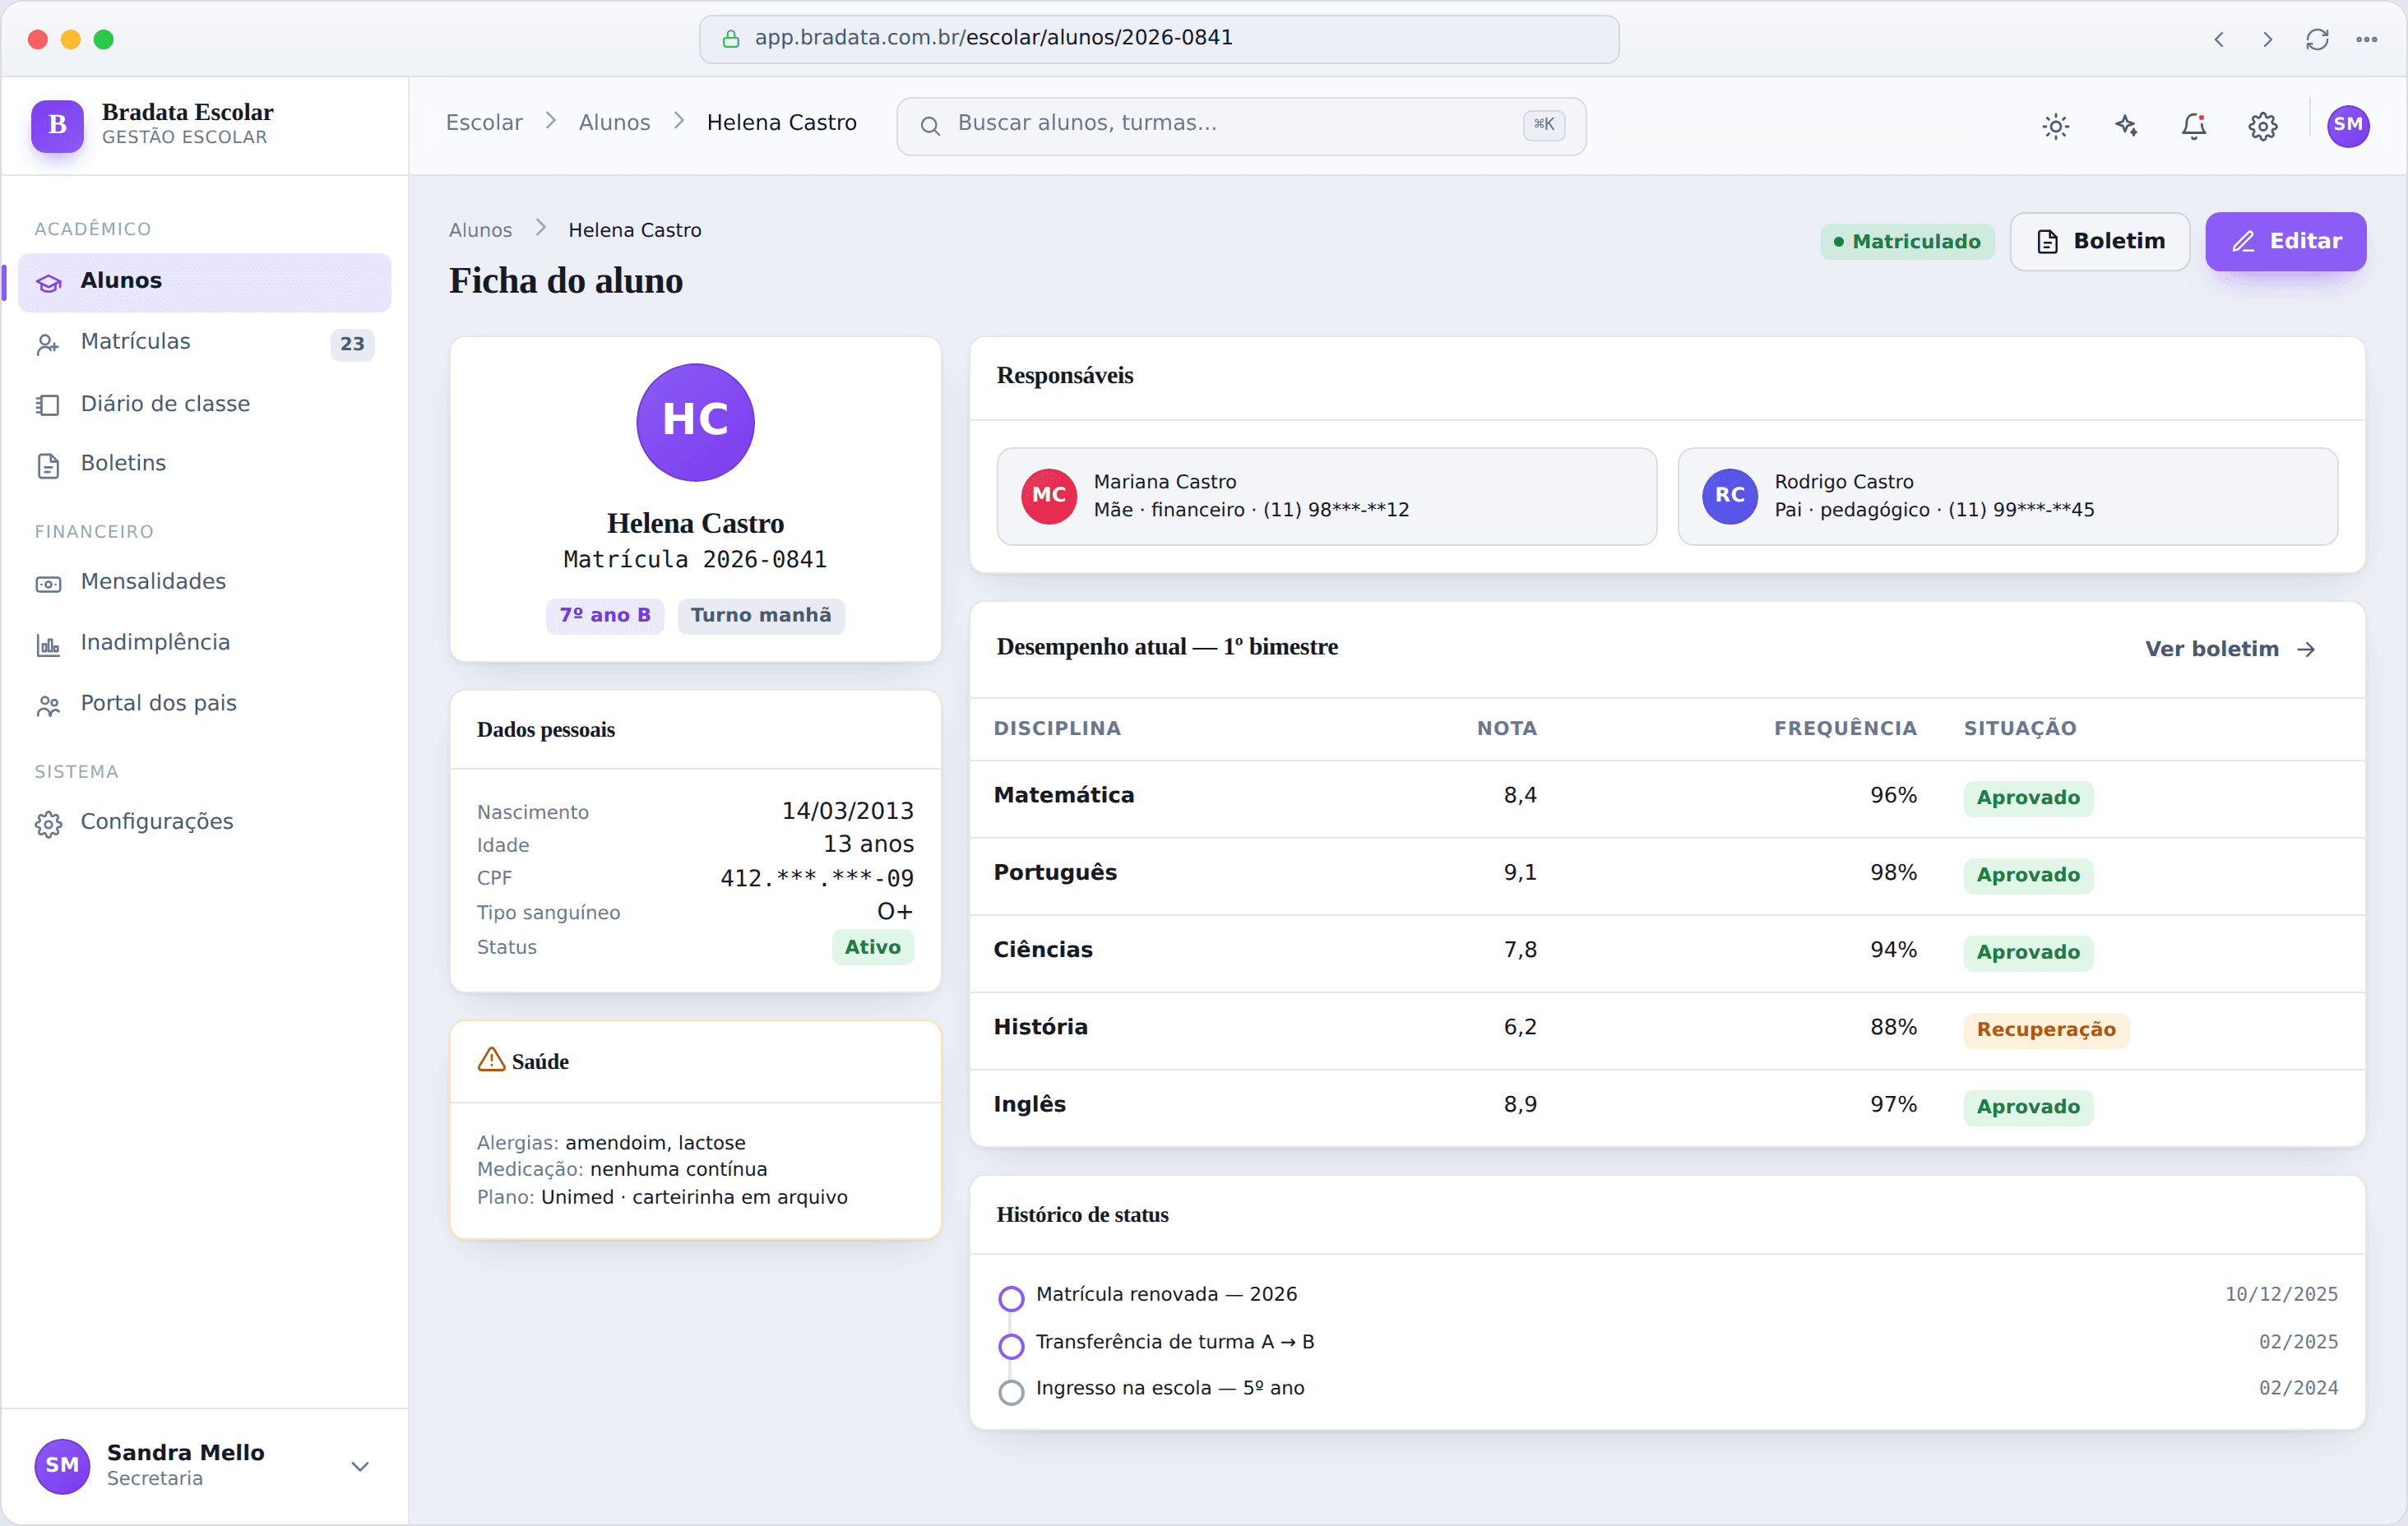This screenshot has height=1526, width=2408.
Task: Go to Alunos in top breadcrumb
Action: point(614,122)
